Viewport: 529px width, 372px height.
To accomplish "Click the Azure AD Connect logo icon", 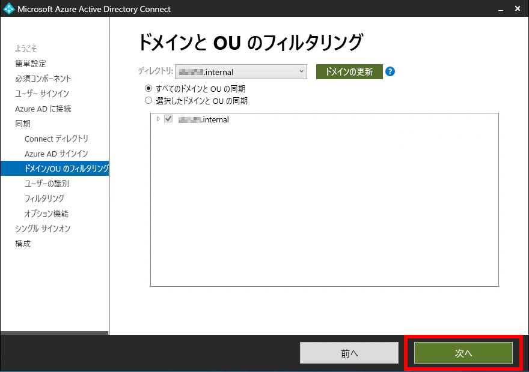I will coord(9,9).
